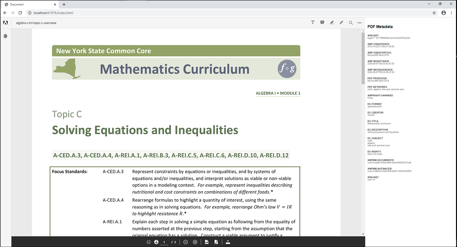Click the scrollbar down arrow
This screenshot has width=457, height=247.
click(363, 234)
